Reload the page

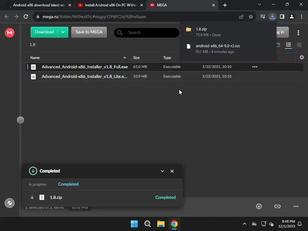coord(26,17)
